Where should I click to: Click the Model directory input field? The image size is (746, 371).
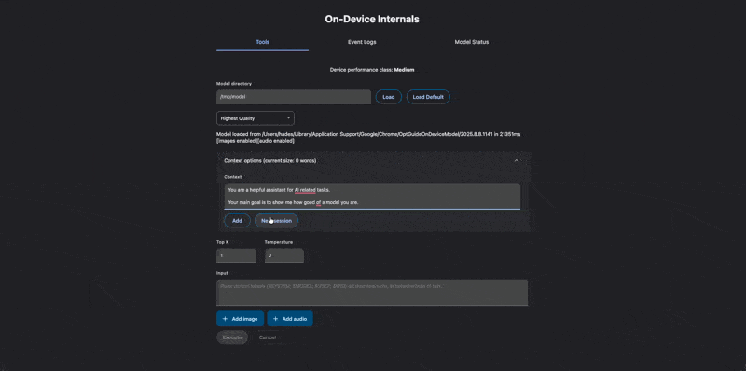pyautogui.click(x=294, y=97)
